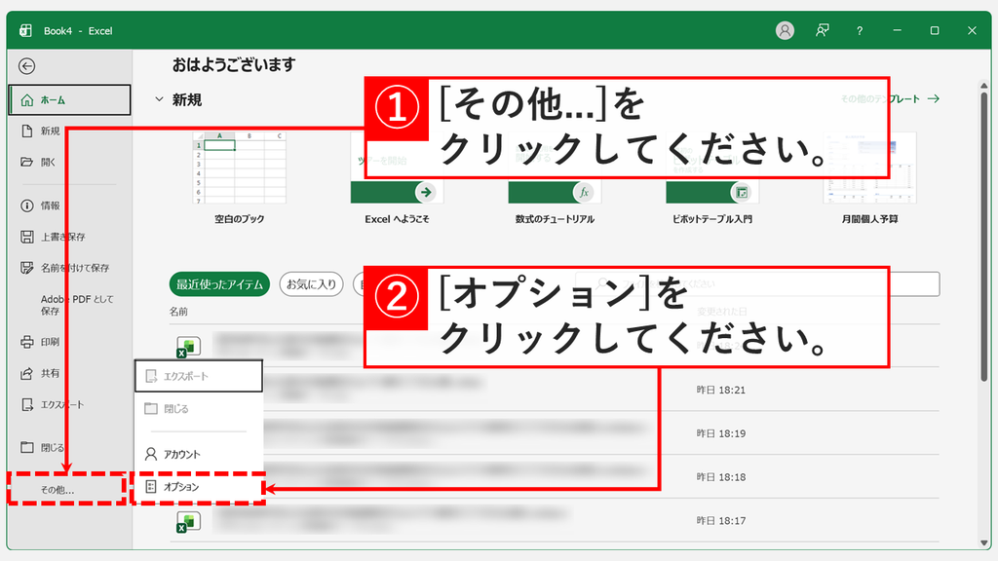Click the 昨日 18:19 timestamp row
The height and width of the screenshot is (561, 998).
[x=720, y=433]
